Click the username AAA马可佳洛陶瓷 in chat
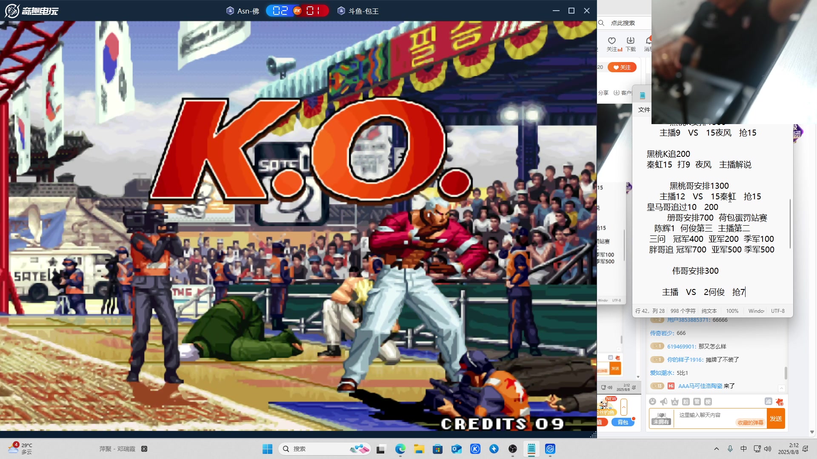Image resolution: width=817 pixels, height=459 pixels. tap(700, 386)
